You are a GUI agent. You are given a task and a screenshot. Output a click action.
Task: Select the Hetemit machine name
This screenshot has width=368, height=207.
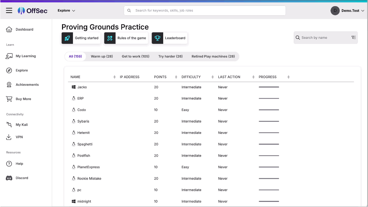[x=83, y=133]
